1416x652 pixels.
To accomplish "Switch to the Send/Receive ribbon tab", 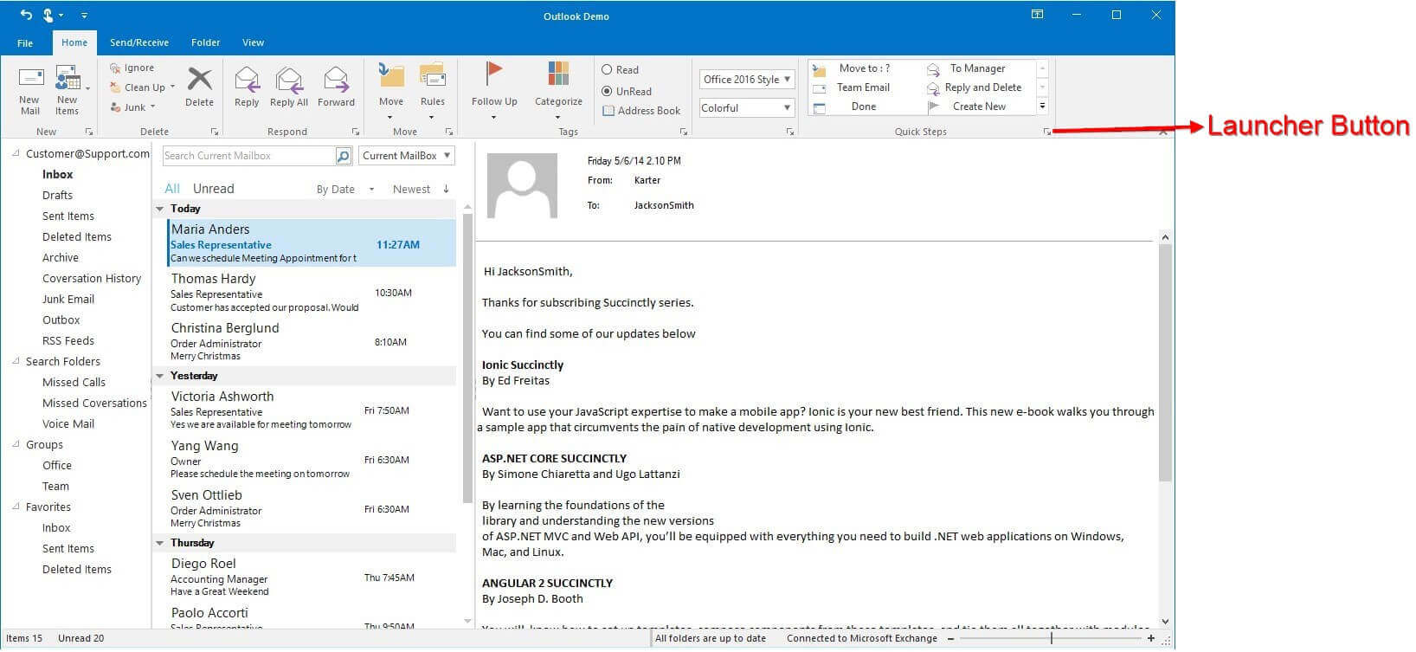I will tap(138, 42).
